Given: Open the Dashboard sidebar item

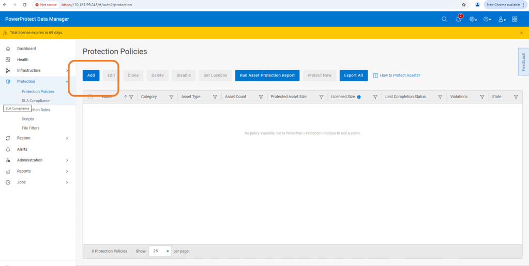Looking at the screenshot, I should point(26,49).
